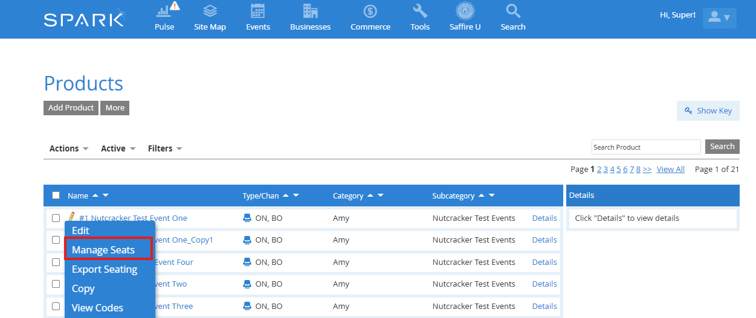Toggle the select-all checkbox in table header
The width and height of the screenshot is (756, 318).
pos(56,196)
